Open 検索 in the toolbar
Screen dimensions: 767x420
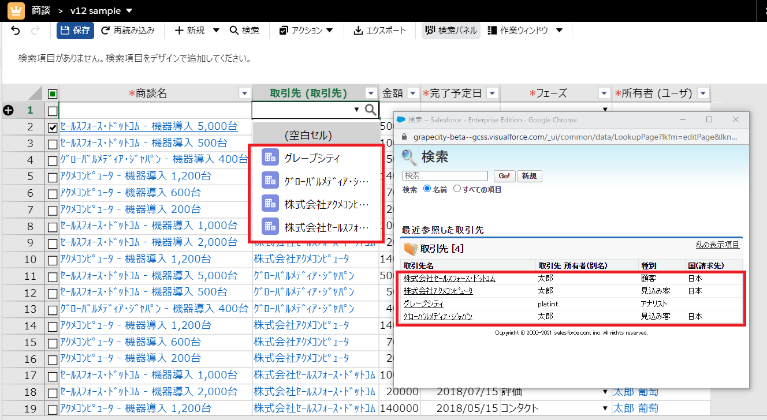coord(244,31)
